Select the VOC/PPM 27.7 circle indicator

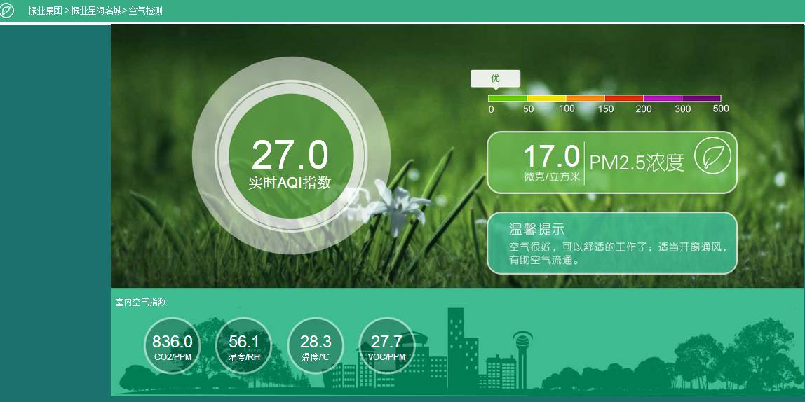(386, 345)
